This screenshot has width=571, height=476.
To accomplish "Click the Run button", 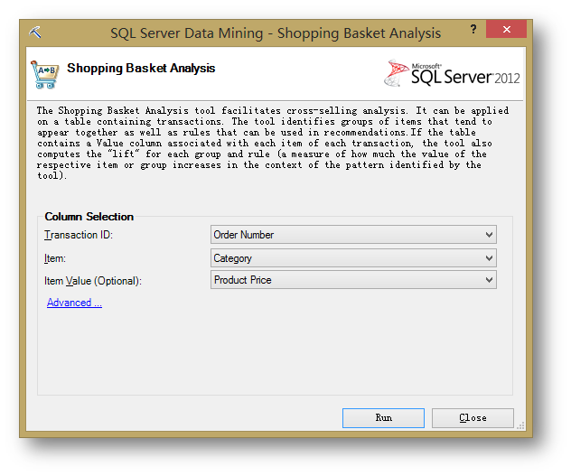I will click(x=383, y=417).
